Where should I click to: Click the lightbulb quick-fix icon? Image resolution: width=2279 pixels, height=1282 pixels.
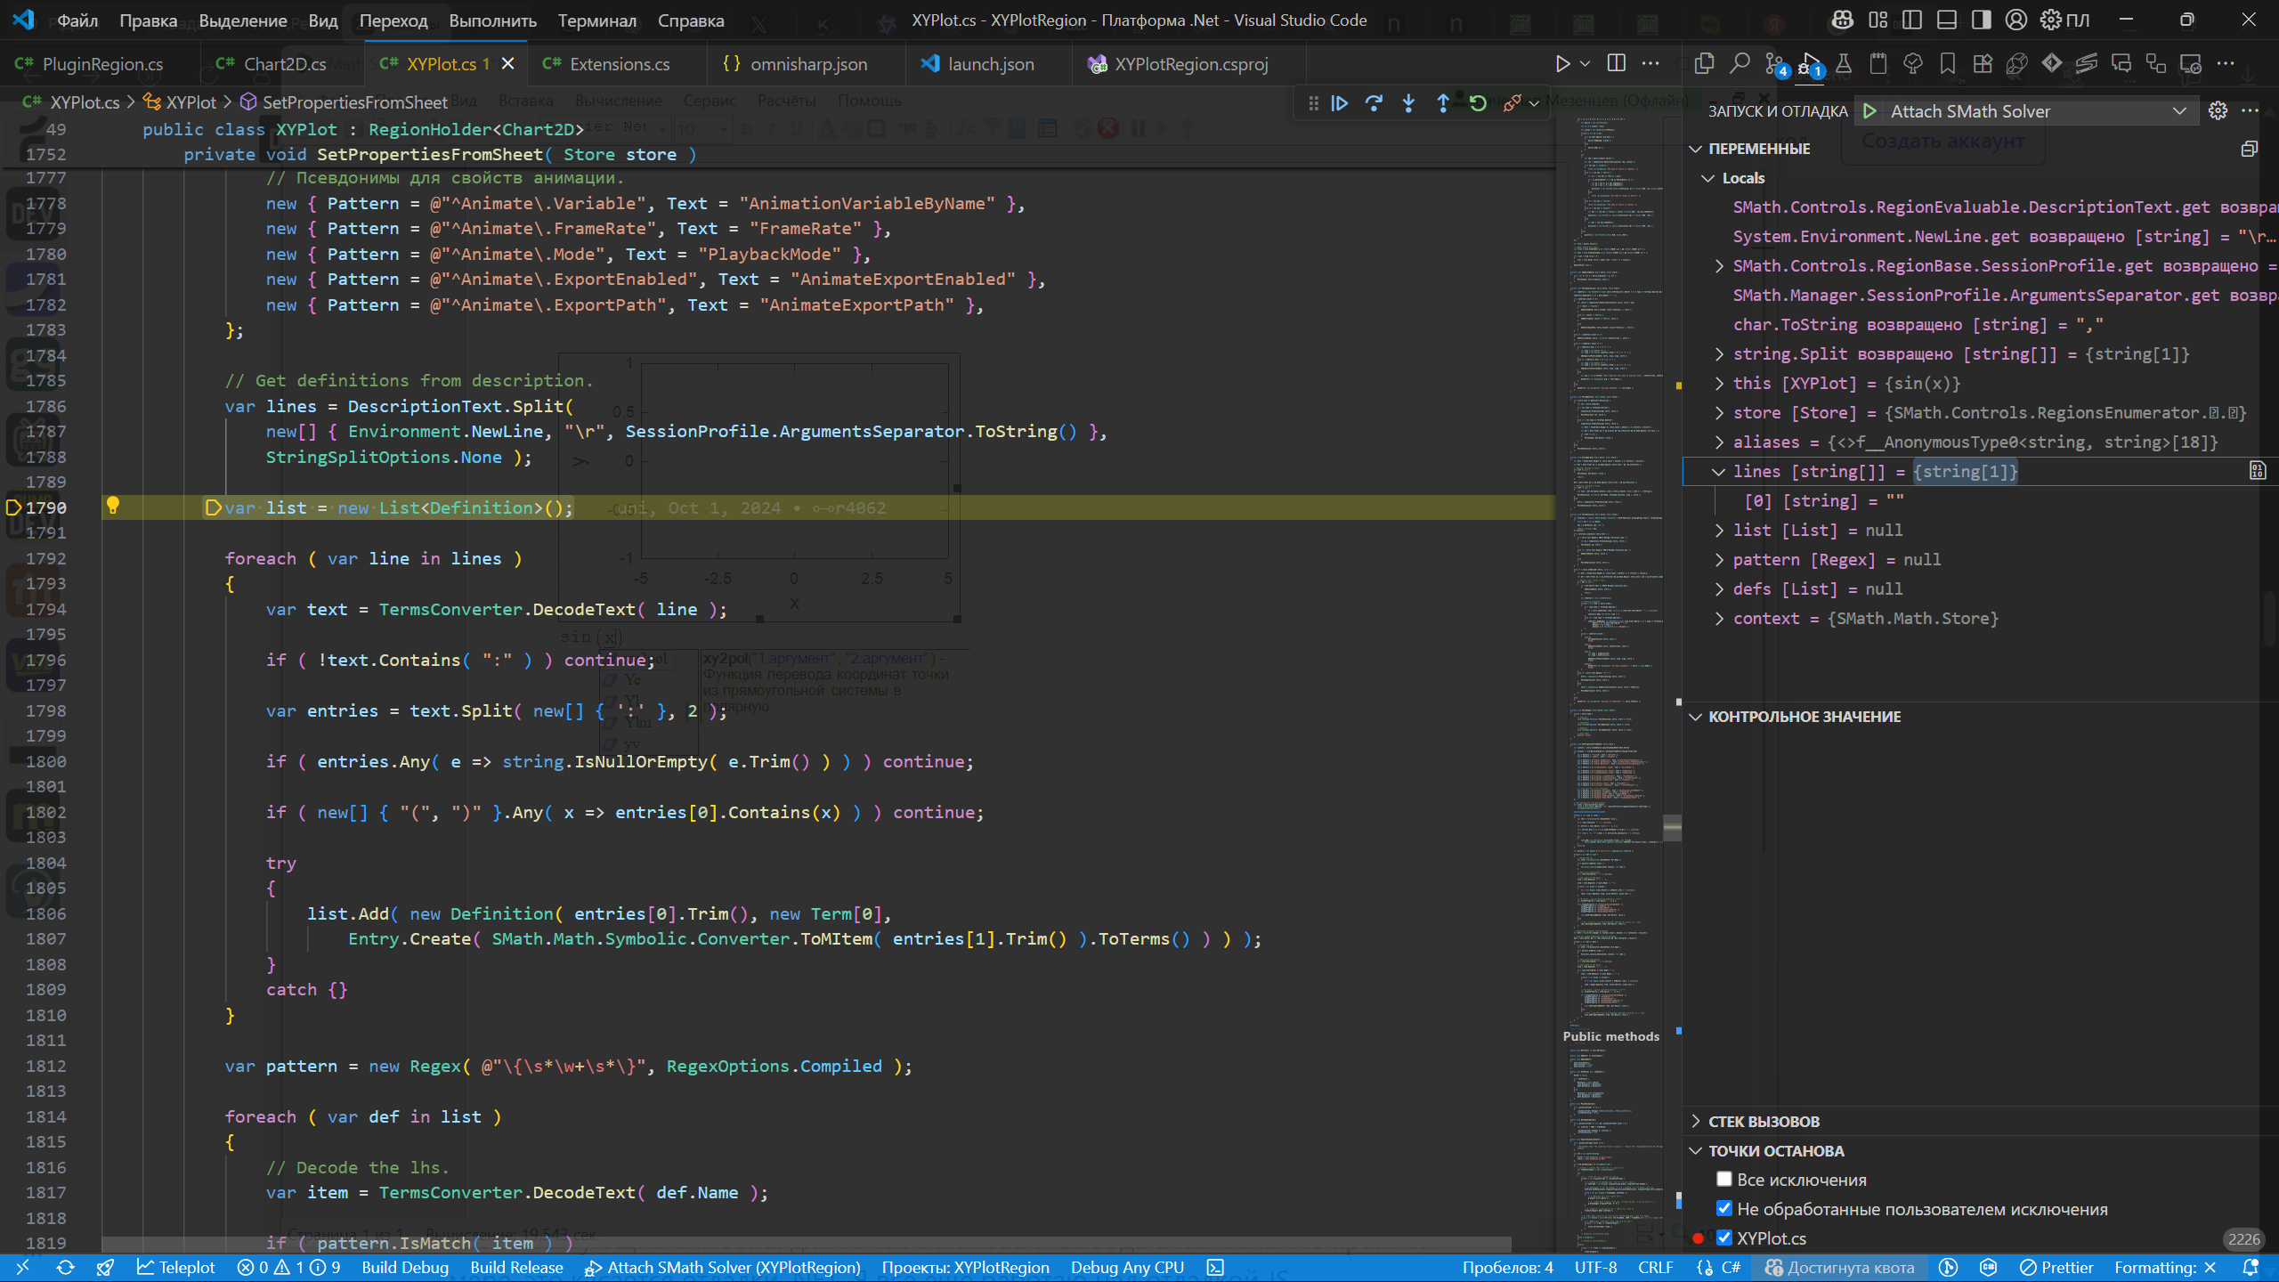click(113, 506)
